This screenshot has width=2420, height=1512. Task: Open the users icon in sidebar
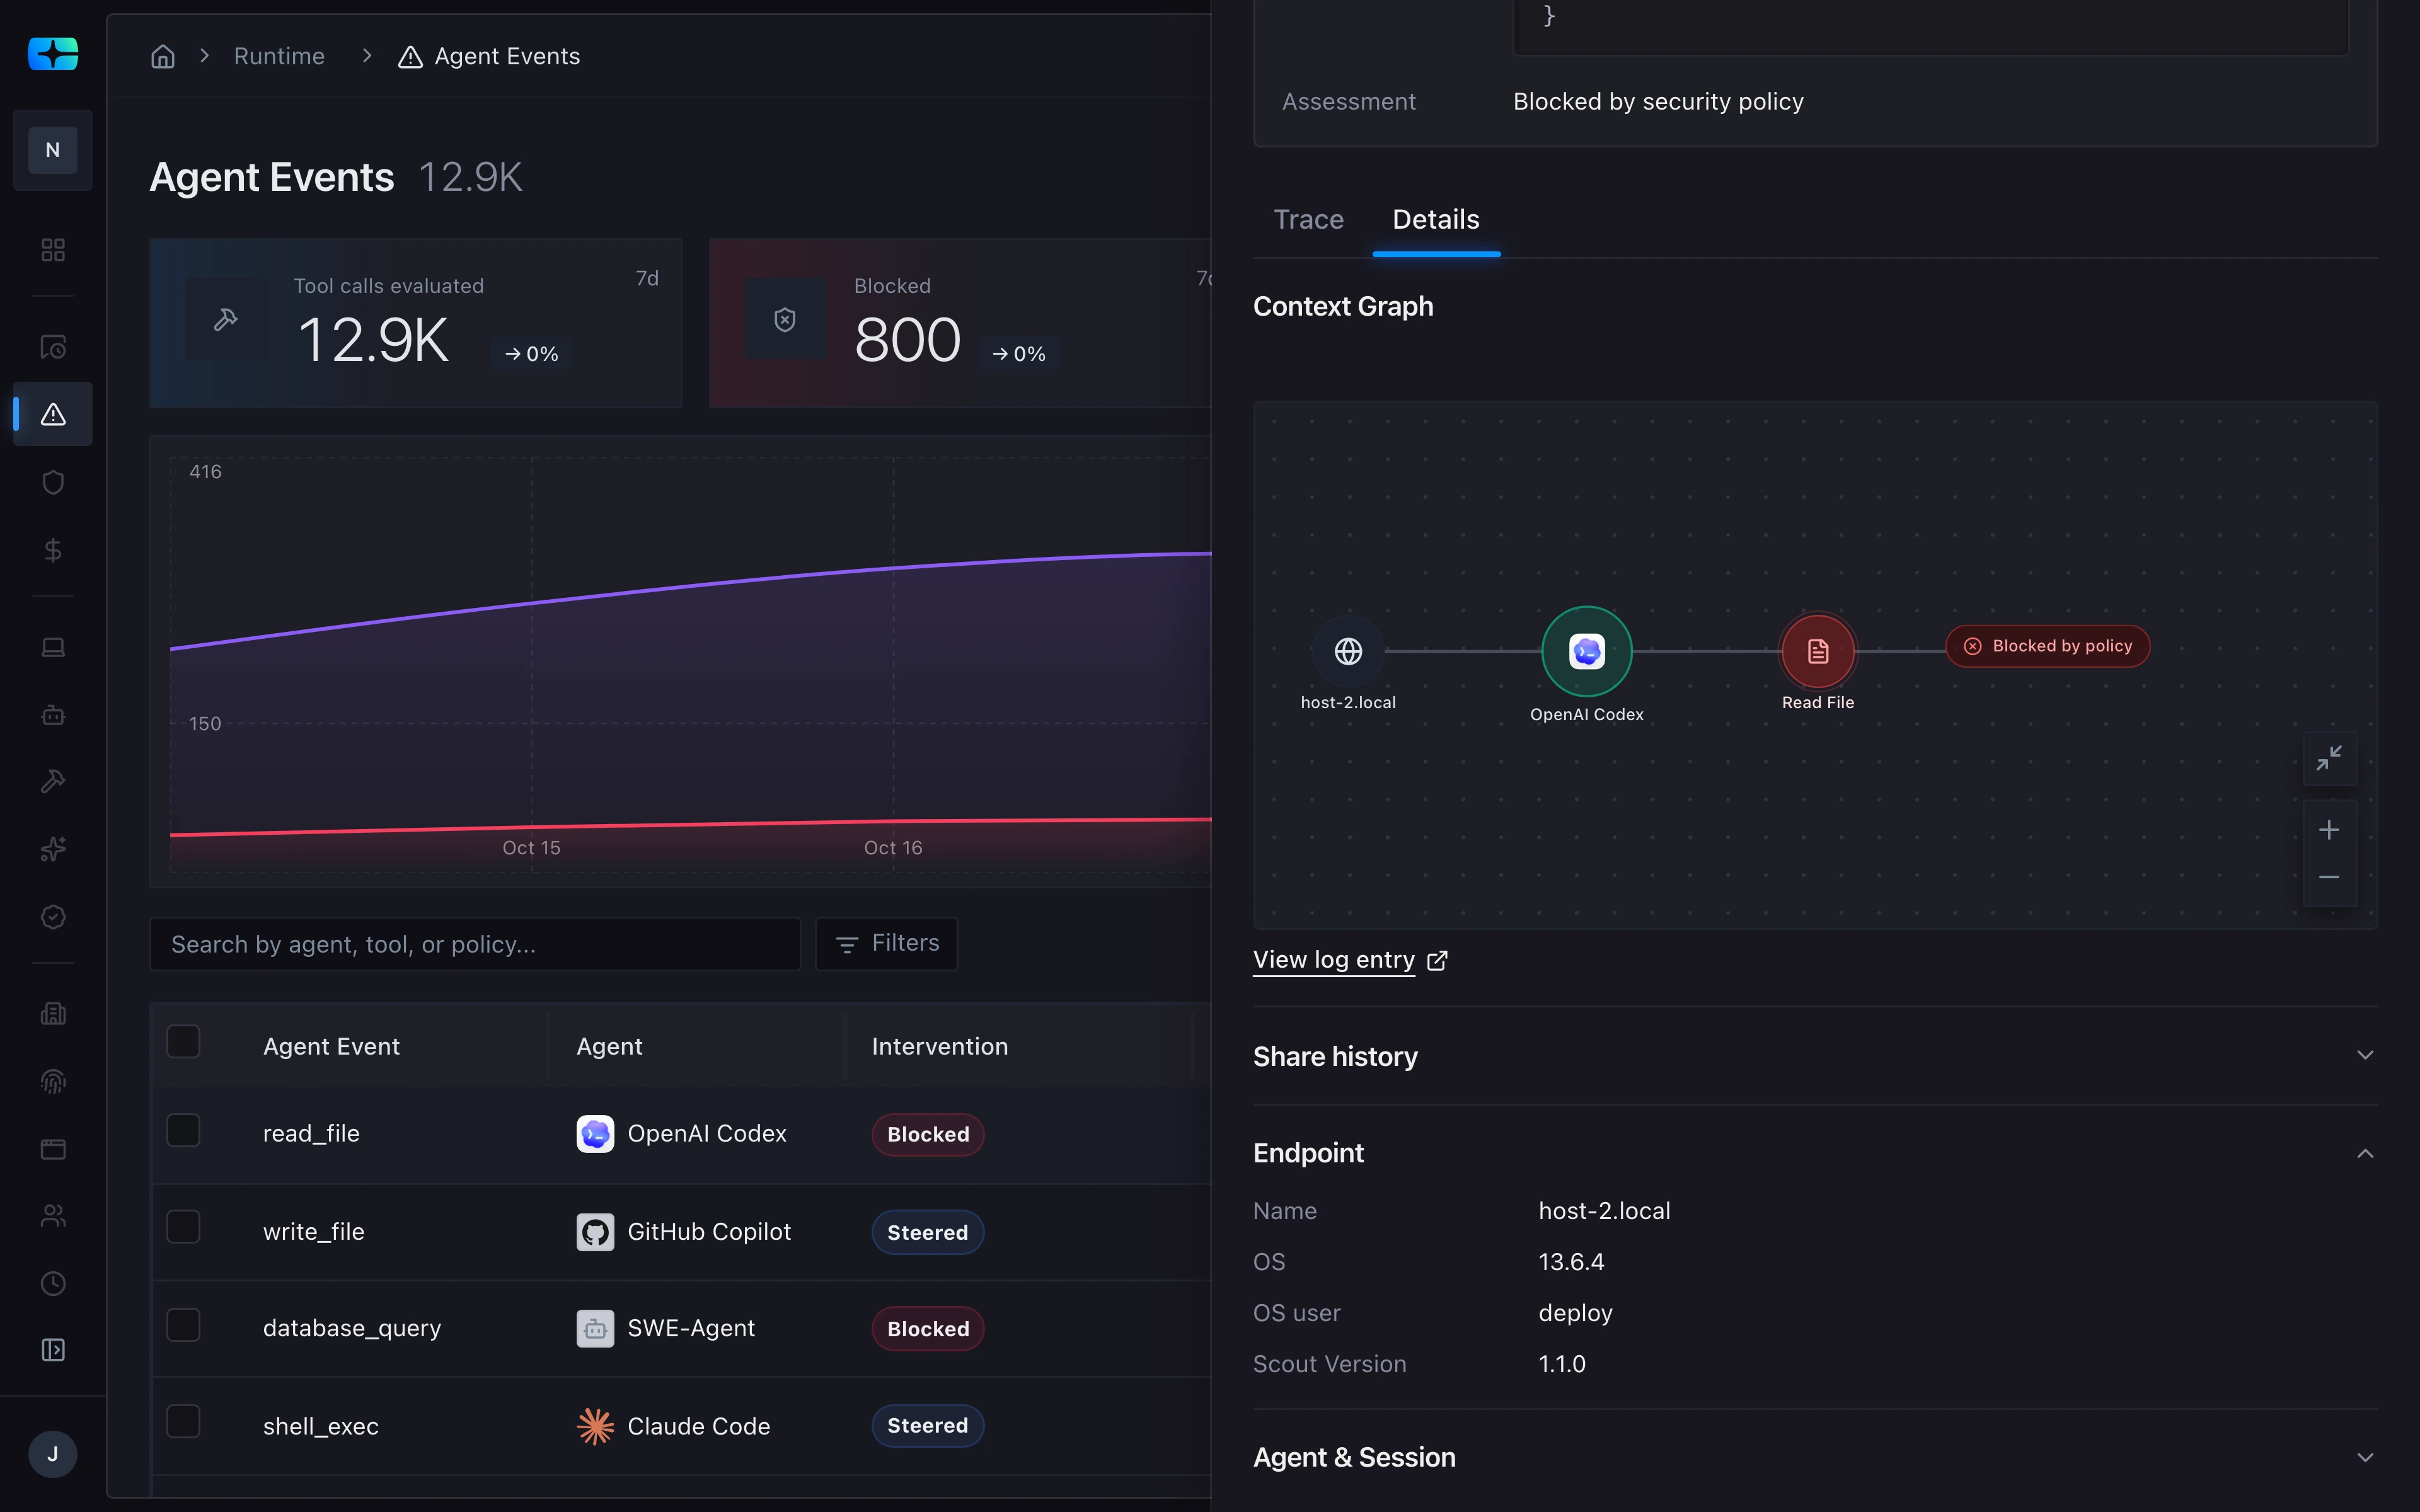(x=53, y=1216)
